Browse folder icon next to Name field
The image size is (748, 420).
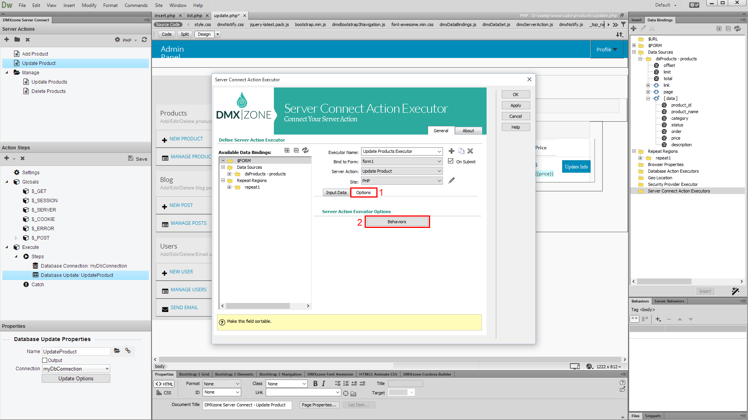tap(117, 351)
